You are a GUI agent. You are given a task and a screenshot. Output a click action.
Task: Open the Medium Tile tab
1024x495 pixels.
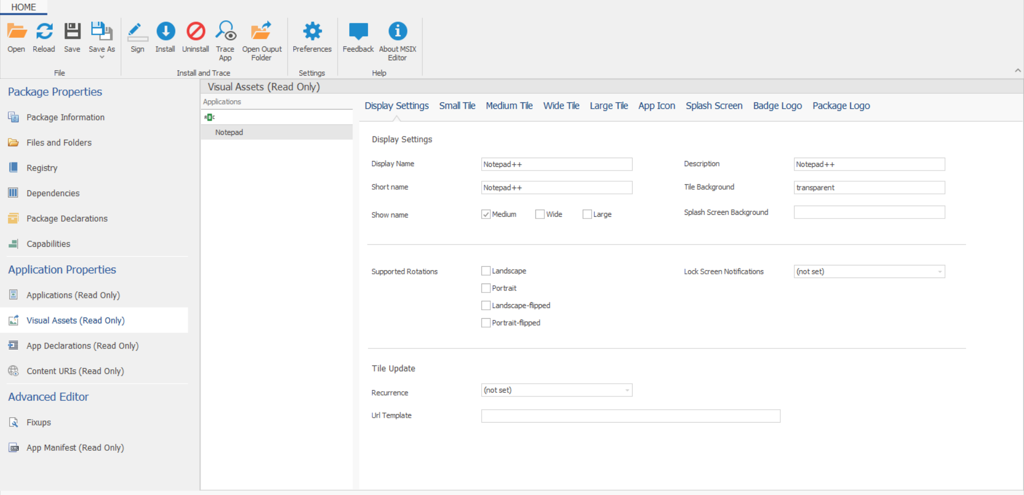pos(509,106)
